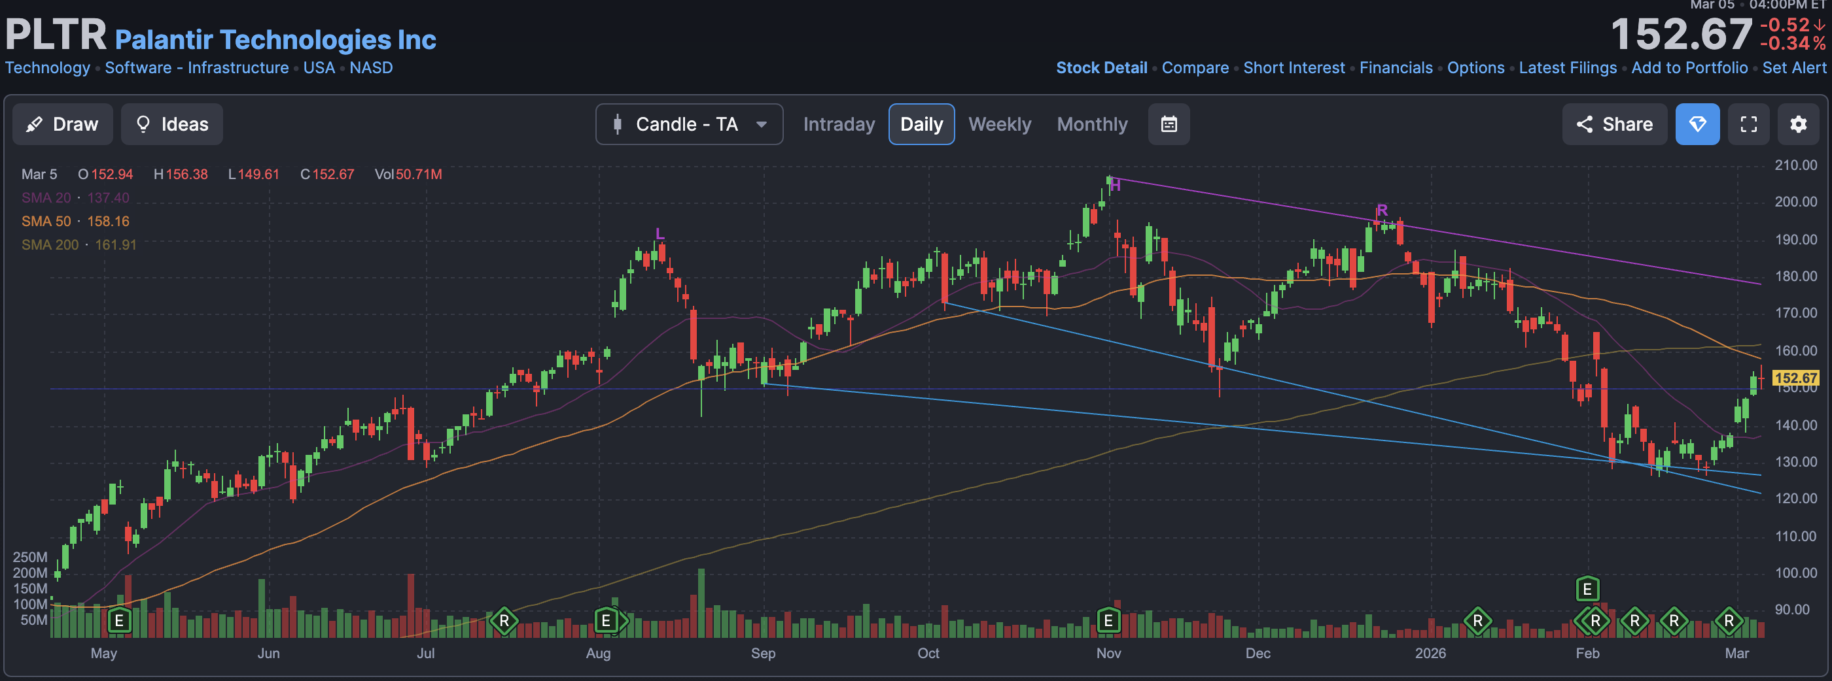Click the earnings E marker at Aug
This screenshot has width=1832, height=681.
(606, 621)
